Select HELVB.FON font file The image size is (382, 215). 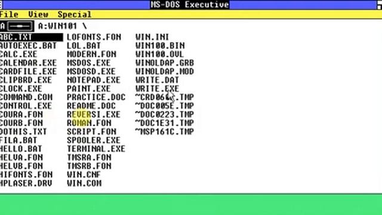click(x=21, y=166)
